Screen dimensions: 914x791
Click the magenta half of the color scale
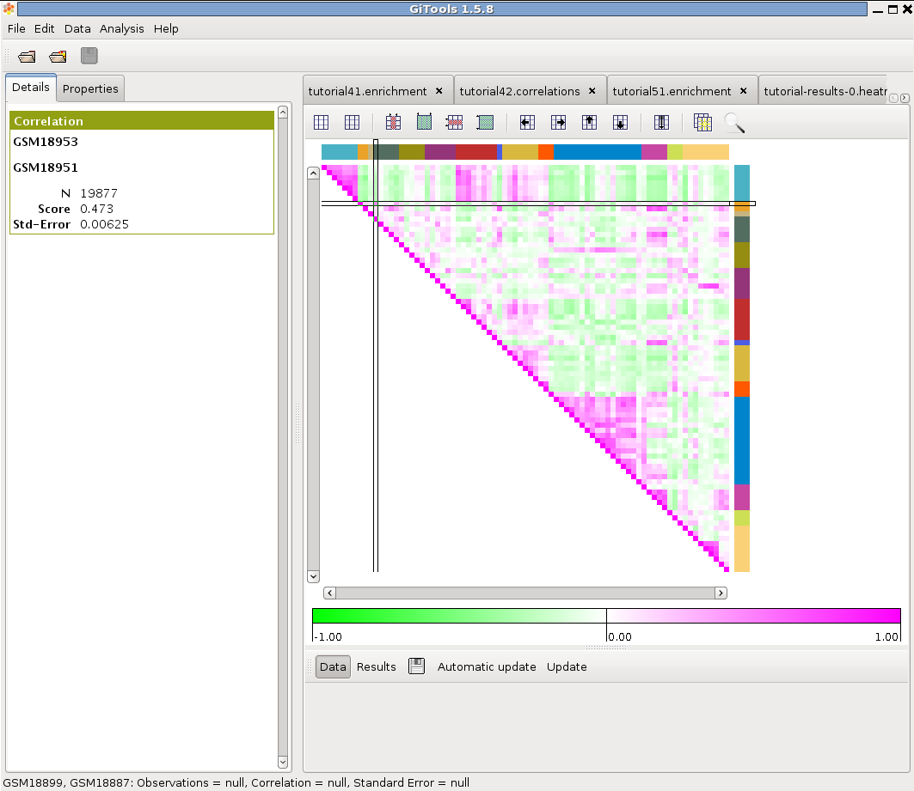tap(753, 616)
